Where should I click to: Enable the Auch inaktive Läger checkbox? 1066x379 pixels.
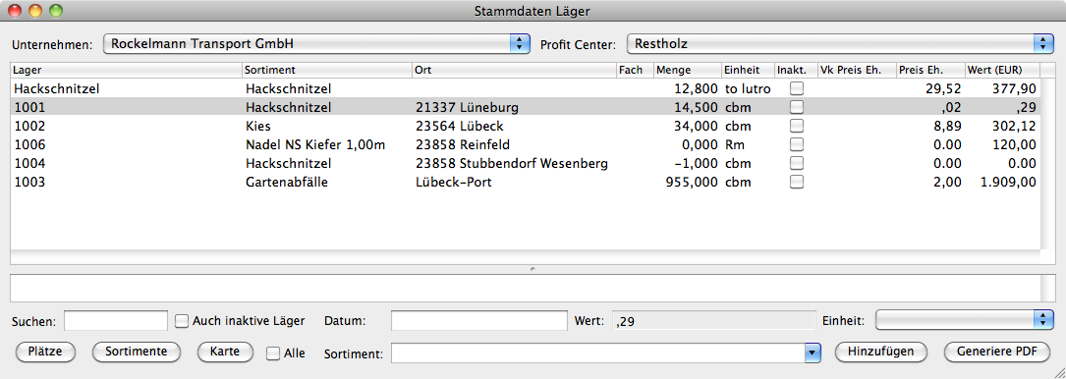[x=182, y=321]
